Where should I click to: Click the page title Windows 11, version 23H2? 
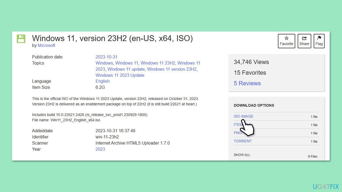point(112,38)
